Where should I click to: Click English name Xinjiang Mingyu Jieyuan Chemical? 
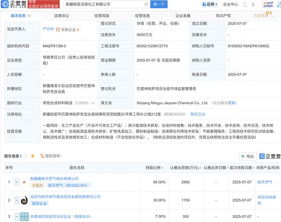click(x=172, y=103)
